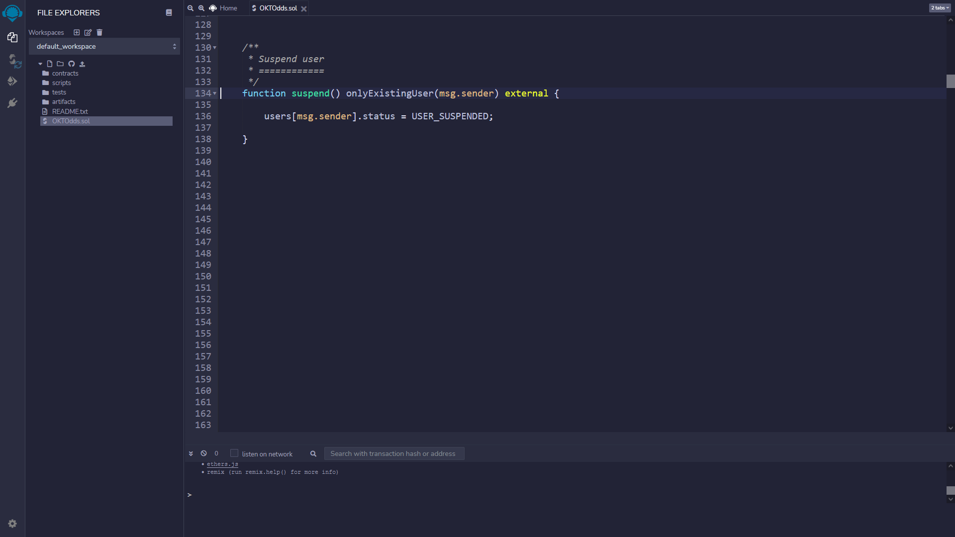Screen dimensions: 955x537
Task: Zoom in the editor font
Action: coord(201,8)
